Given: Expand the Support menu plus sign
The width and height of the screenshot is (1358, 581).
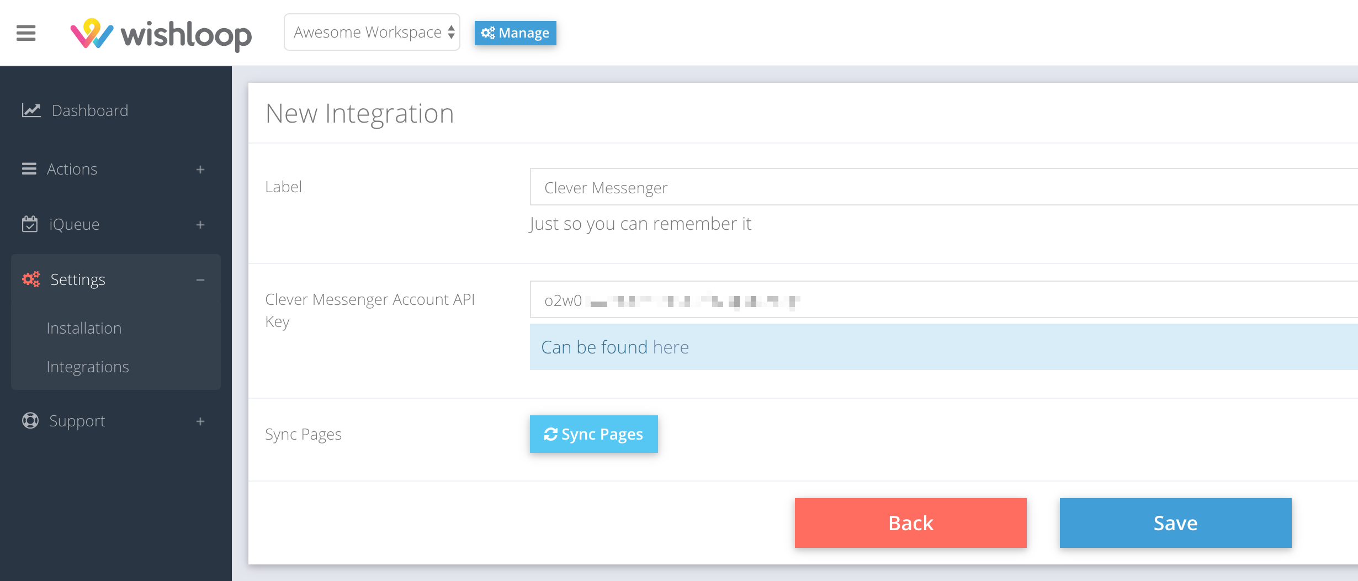Looking at the screenshot, I should click(200, 421).
